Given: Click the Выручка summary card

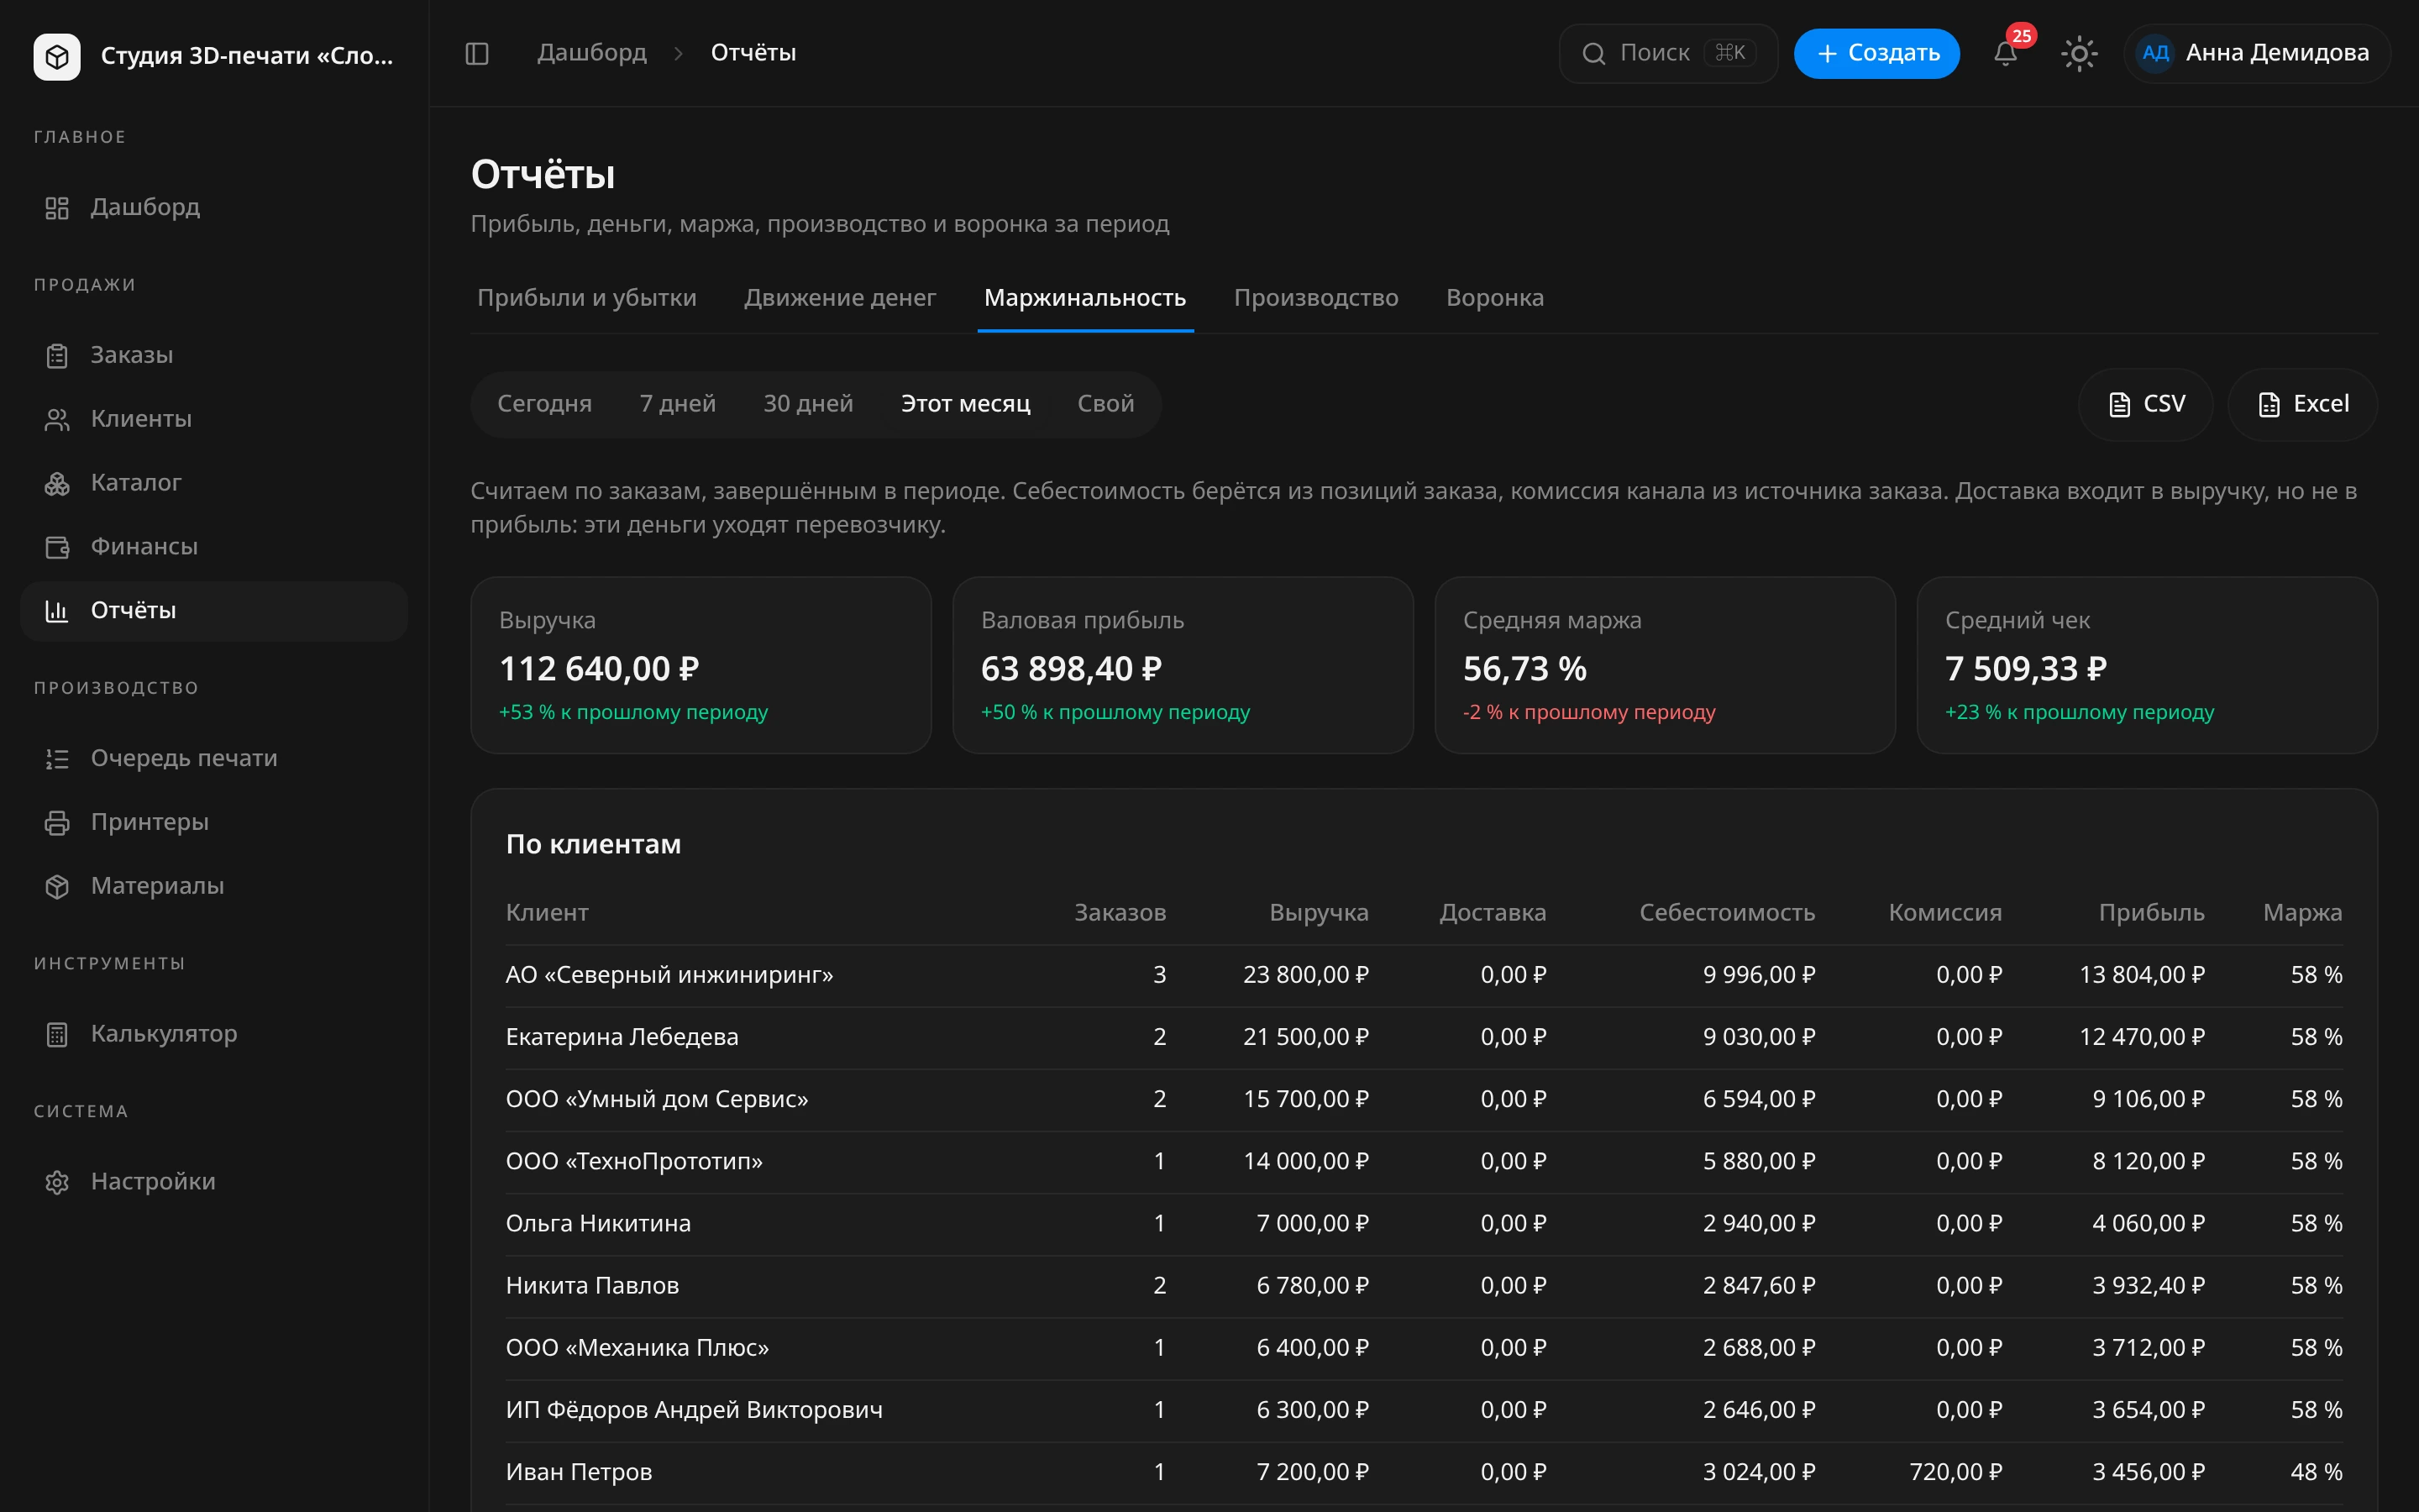Looking at the screenshot, I should 701,665.
